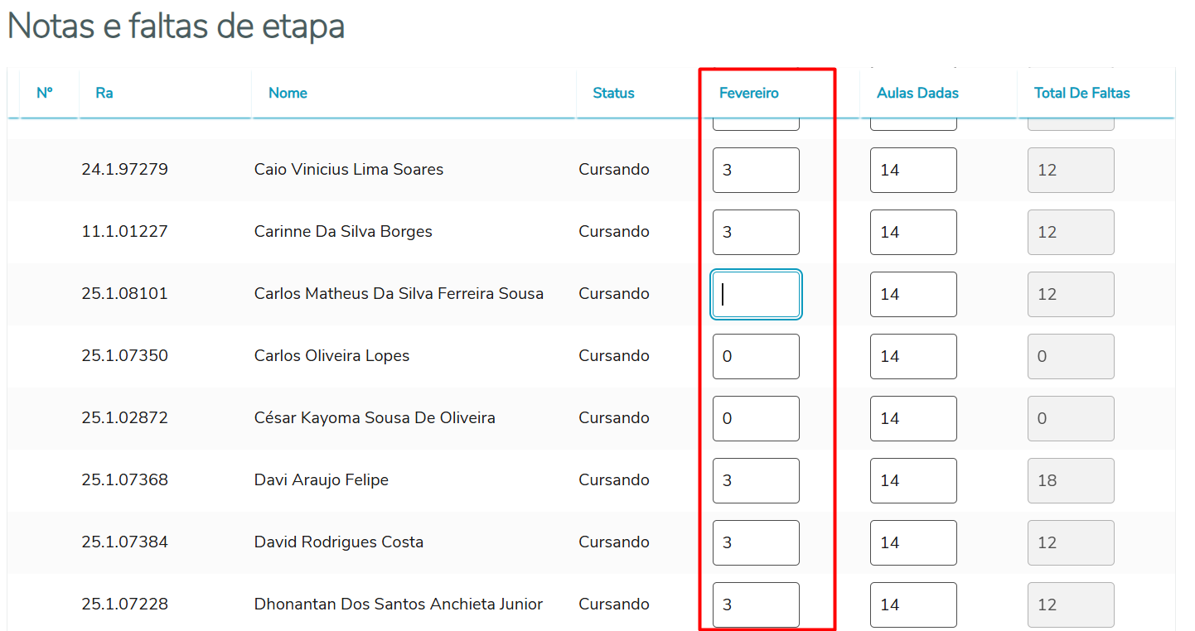
Task: Click the name César Kayoma Sousa De Oliveira
Action: tap(375, 418)
